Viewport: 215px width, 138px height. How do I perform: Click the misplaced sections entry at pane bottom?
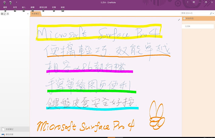tap(15, 134)
